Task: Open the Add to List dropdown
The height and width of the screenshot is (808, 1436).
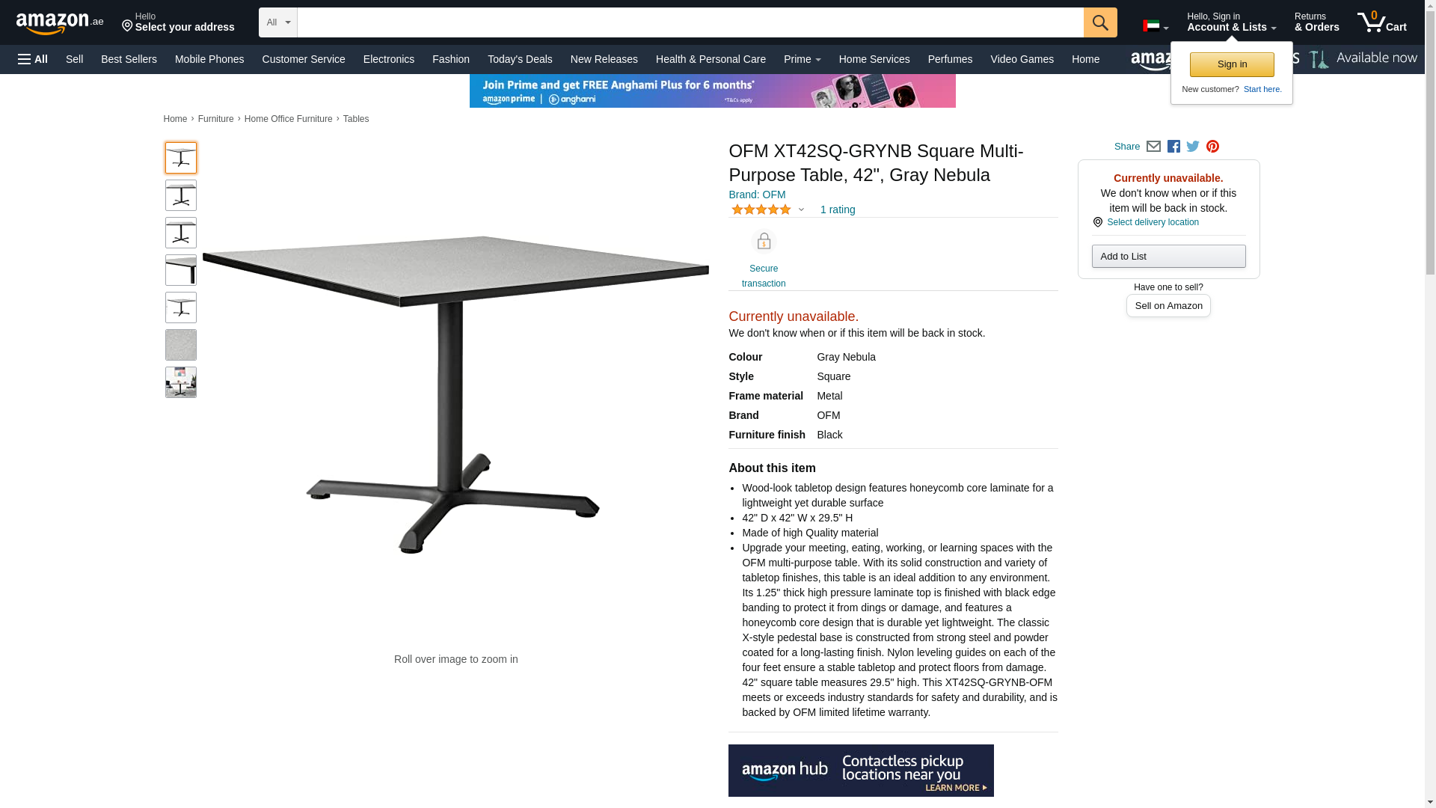Action: coord(1168,257)
